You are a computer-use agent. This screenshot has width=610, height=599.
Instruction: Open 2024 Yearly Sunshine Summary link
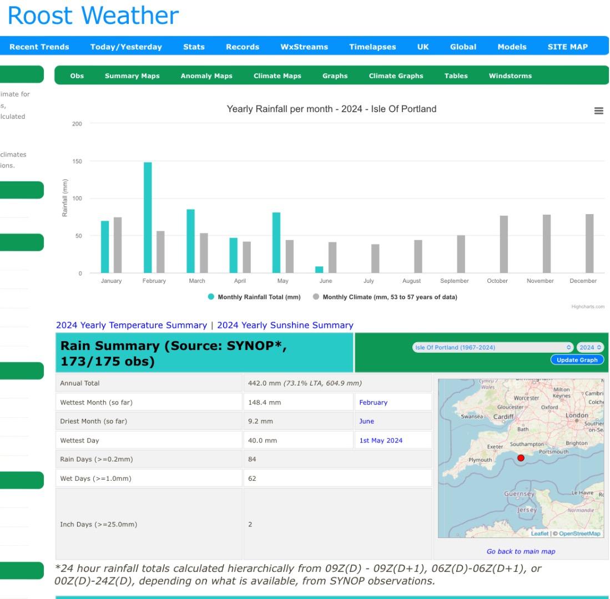pyautogui.click(x=285, y=325)
